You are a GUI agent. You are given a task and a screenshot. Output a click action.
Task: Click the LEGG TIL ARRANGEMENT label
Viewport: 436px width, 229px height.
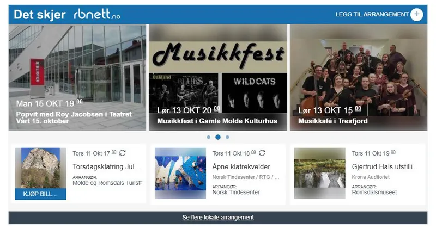tap(372, 15)
